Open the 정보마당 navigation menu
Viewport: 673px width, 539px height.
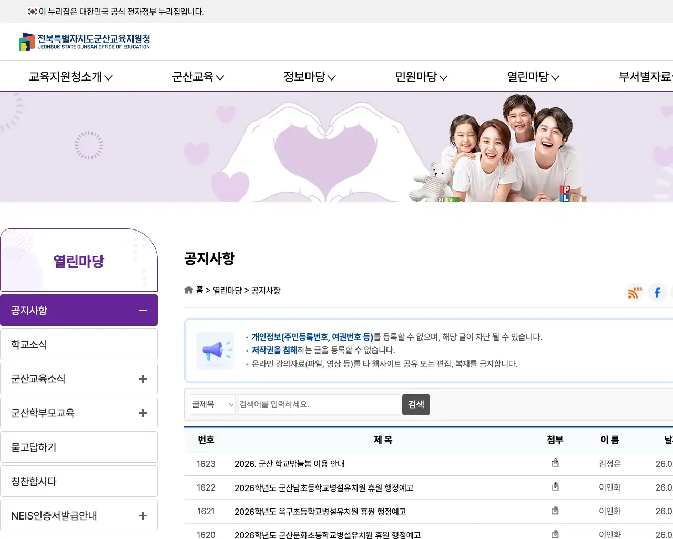coord(309,76)
